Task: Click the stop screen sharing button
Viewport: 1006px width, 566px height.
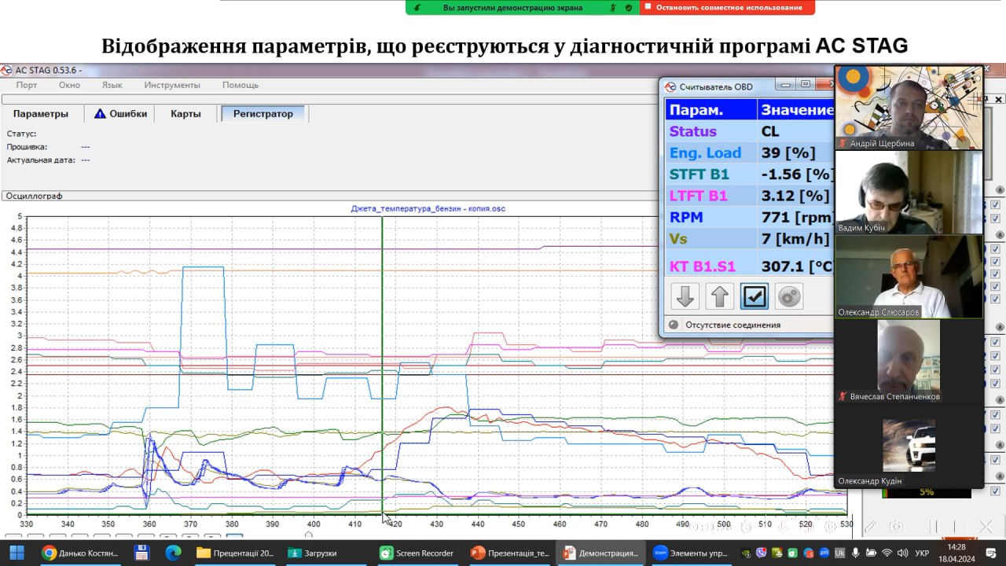Action: (x=727, y=7)
